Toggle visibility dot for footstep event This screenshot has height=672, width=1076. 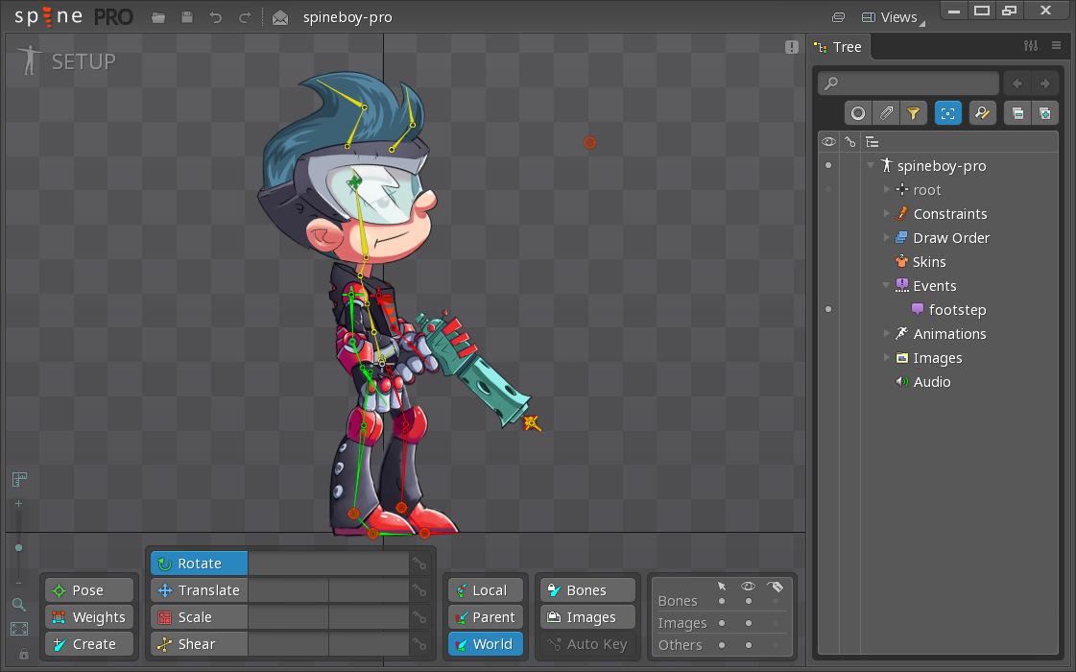pos(828,310)
